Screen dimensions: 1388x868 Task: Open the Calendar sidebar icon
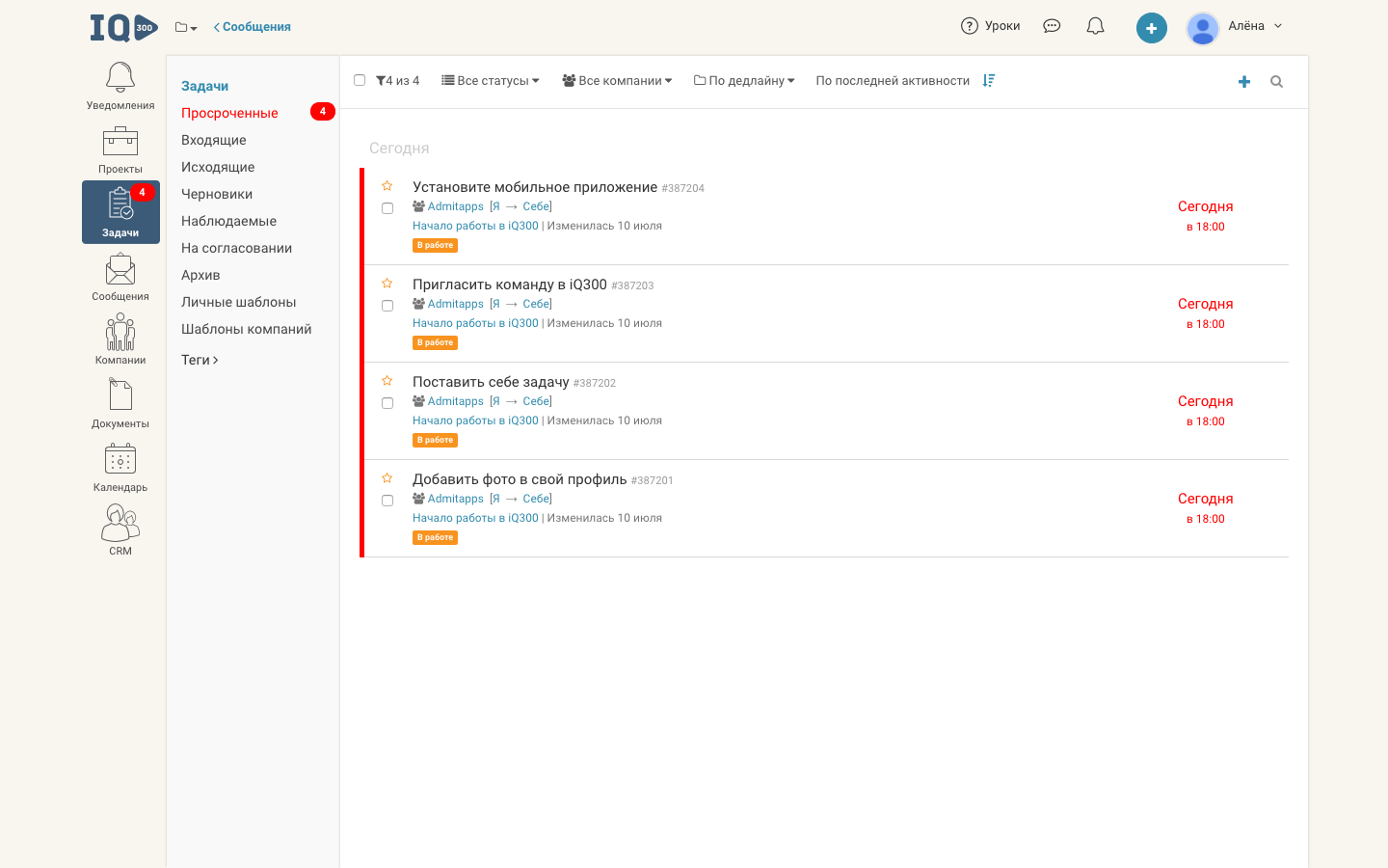point(120,468)
